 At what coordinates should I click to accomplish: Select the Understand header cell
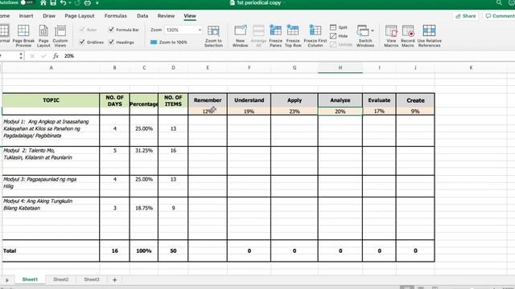tap(249, 100)
